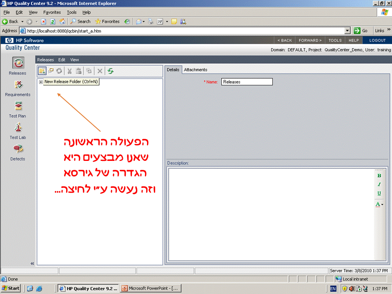Click the Delete X icon in Releases toolbar

[100, 71]
